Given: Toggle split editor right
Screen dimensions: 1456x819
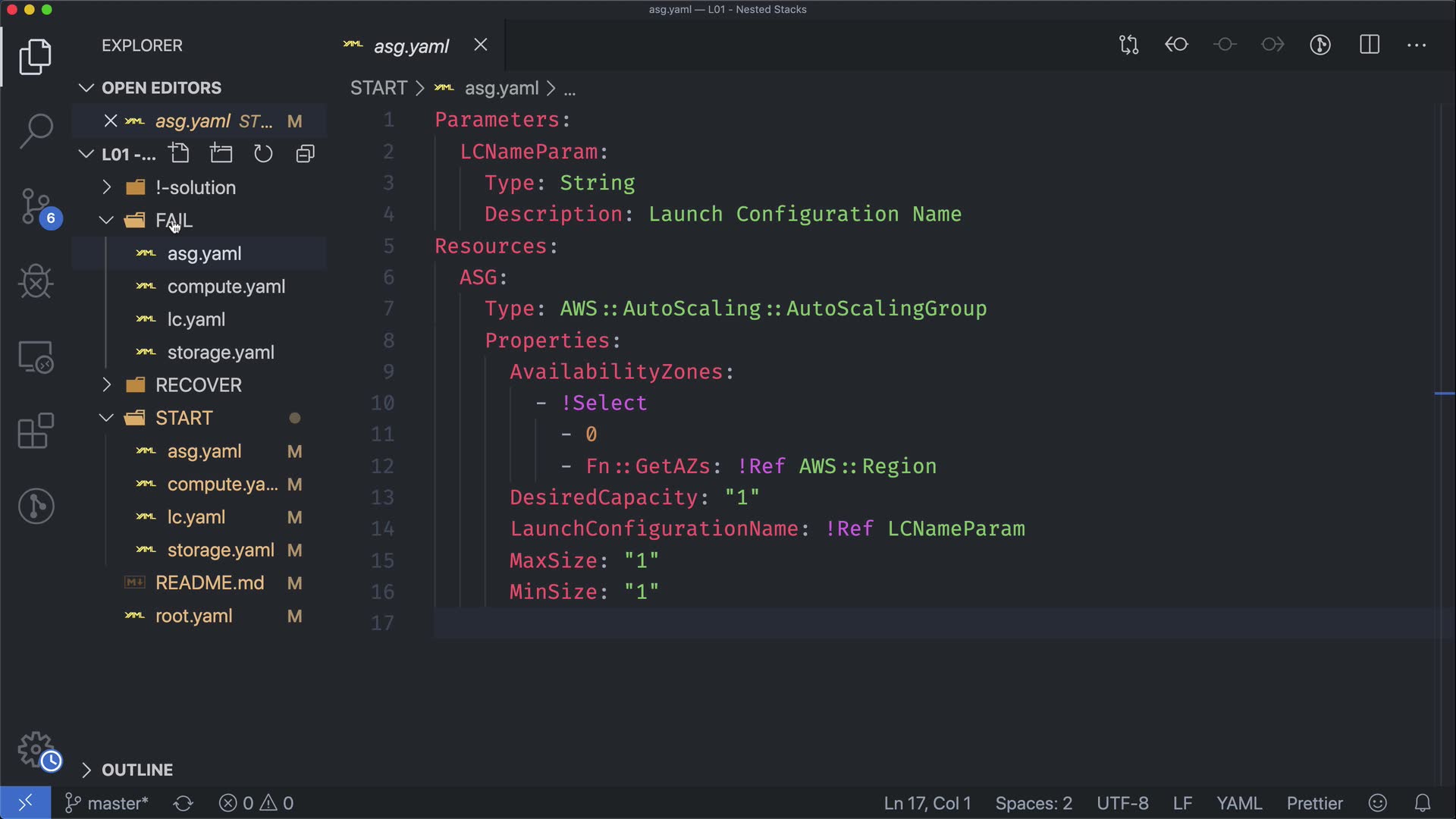Looking at the screenshot, I should (1369, 45).
